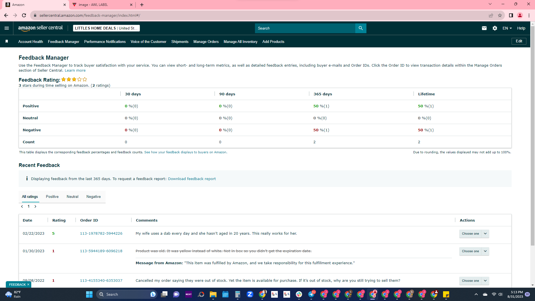
Task: Open Voice of the Customer menu item
Action: 149,42
